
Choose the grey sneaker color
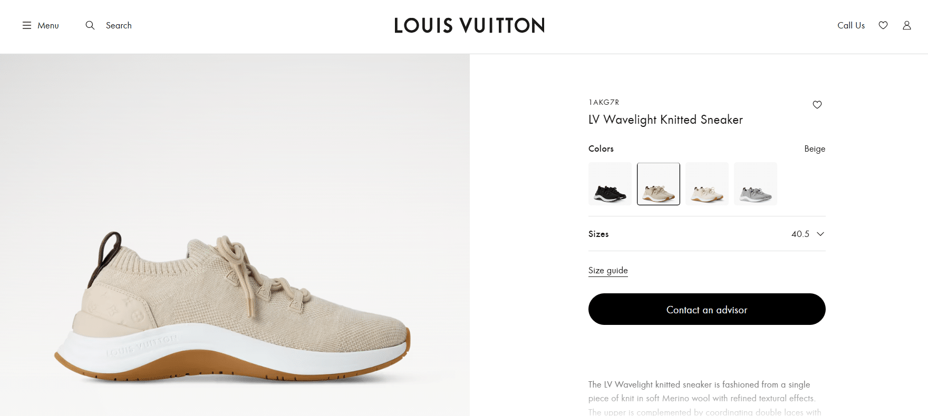click(x=756, y=184)
